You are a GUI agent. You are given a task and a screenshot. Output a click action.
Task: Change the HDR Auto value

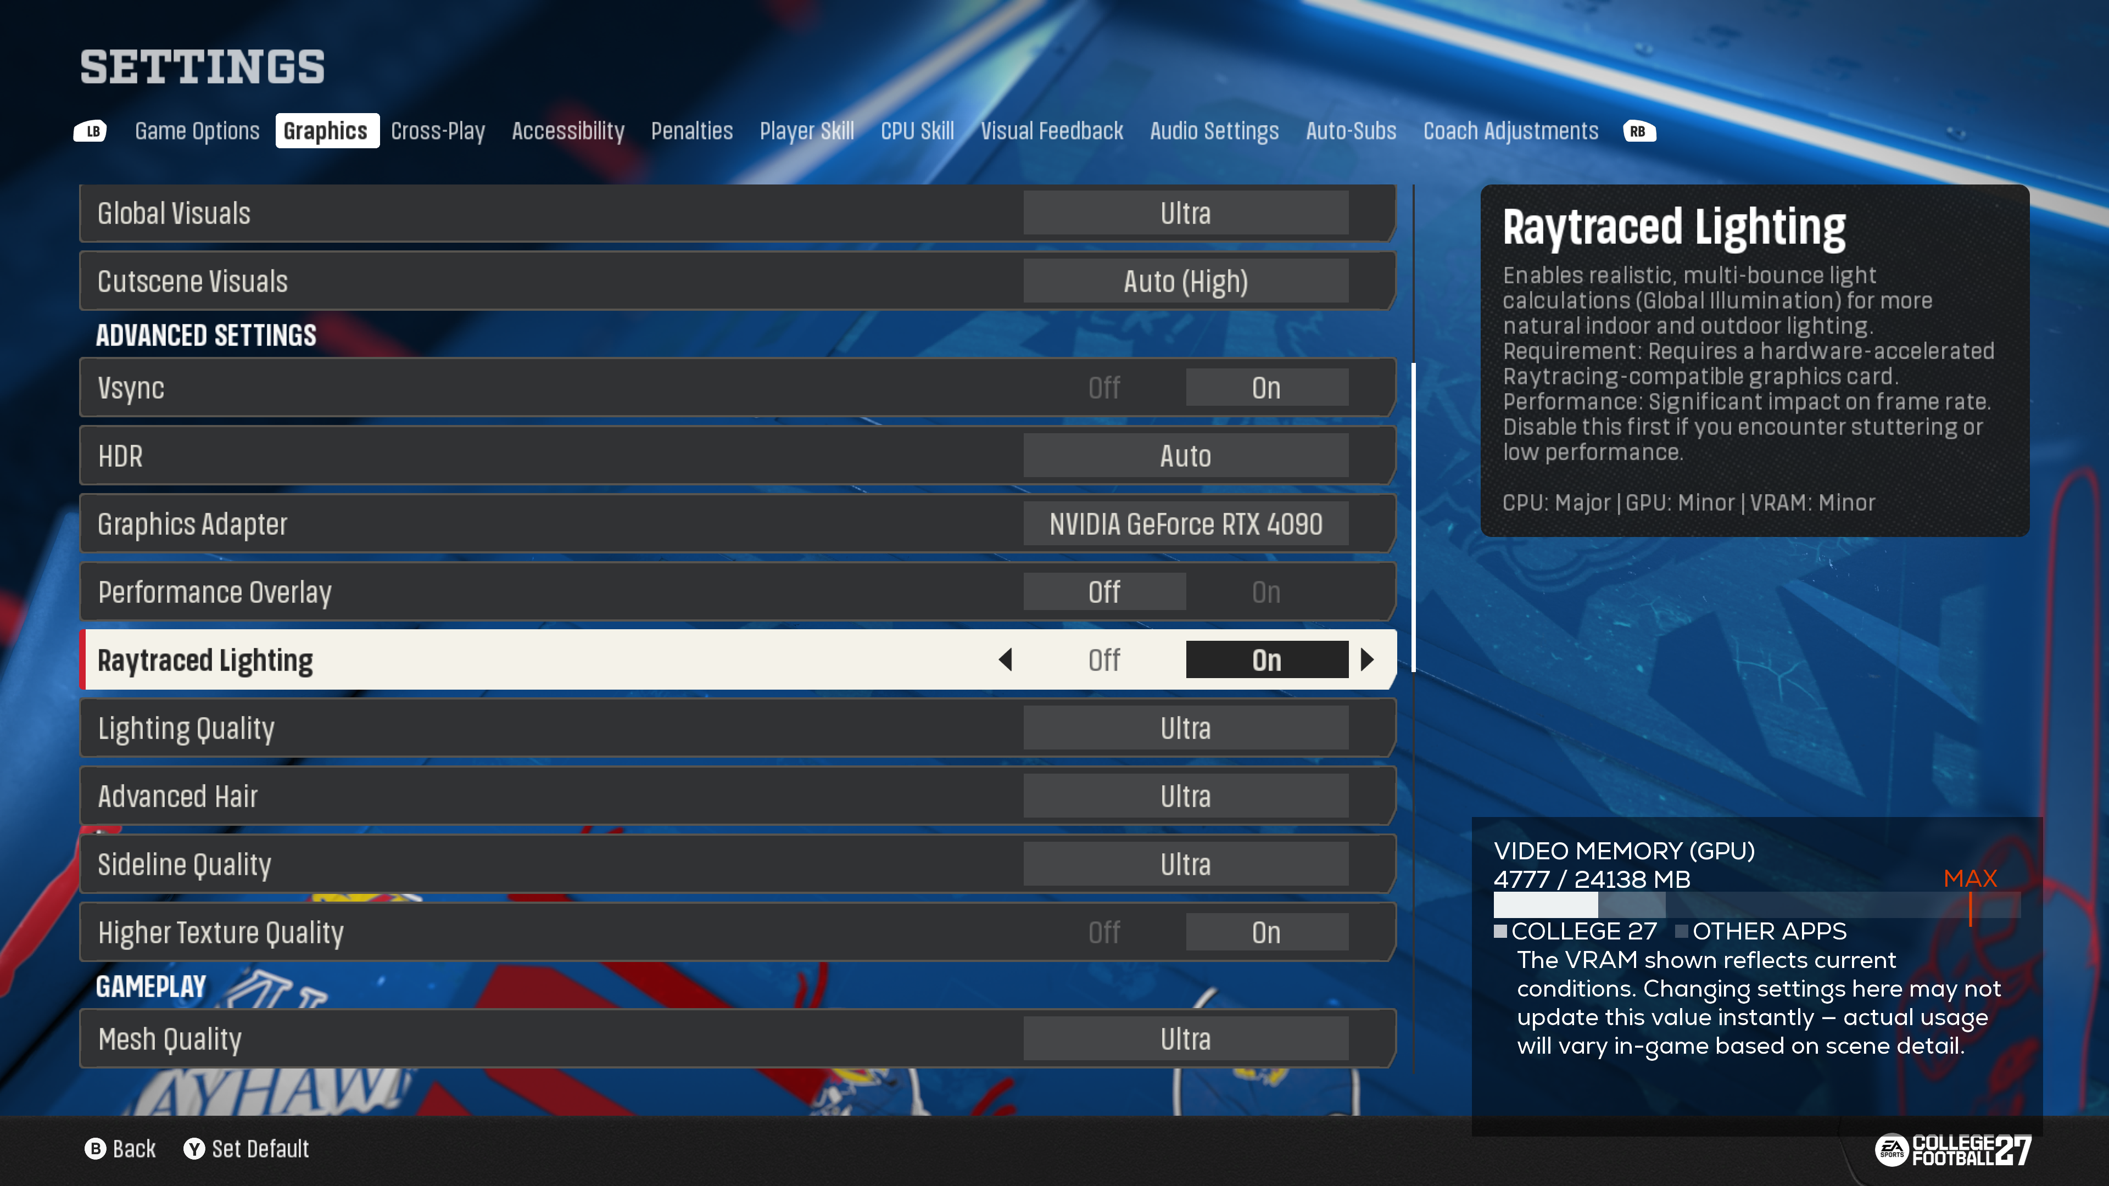pos(1186,456)
